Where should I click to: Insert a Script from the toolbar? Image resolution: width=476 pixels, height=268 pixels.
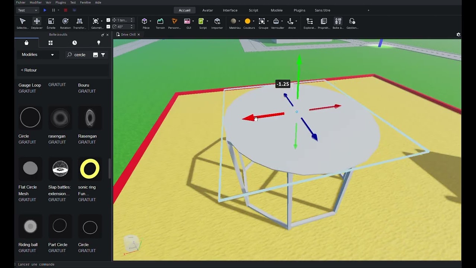(202, 23)
